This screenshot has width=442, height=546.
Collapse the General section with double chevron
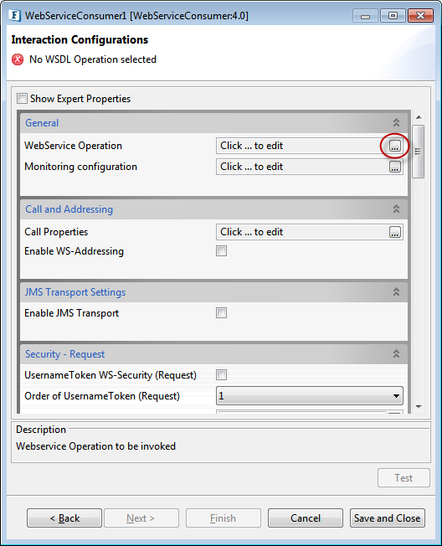coord(396,122)
